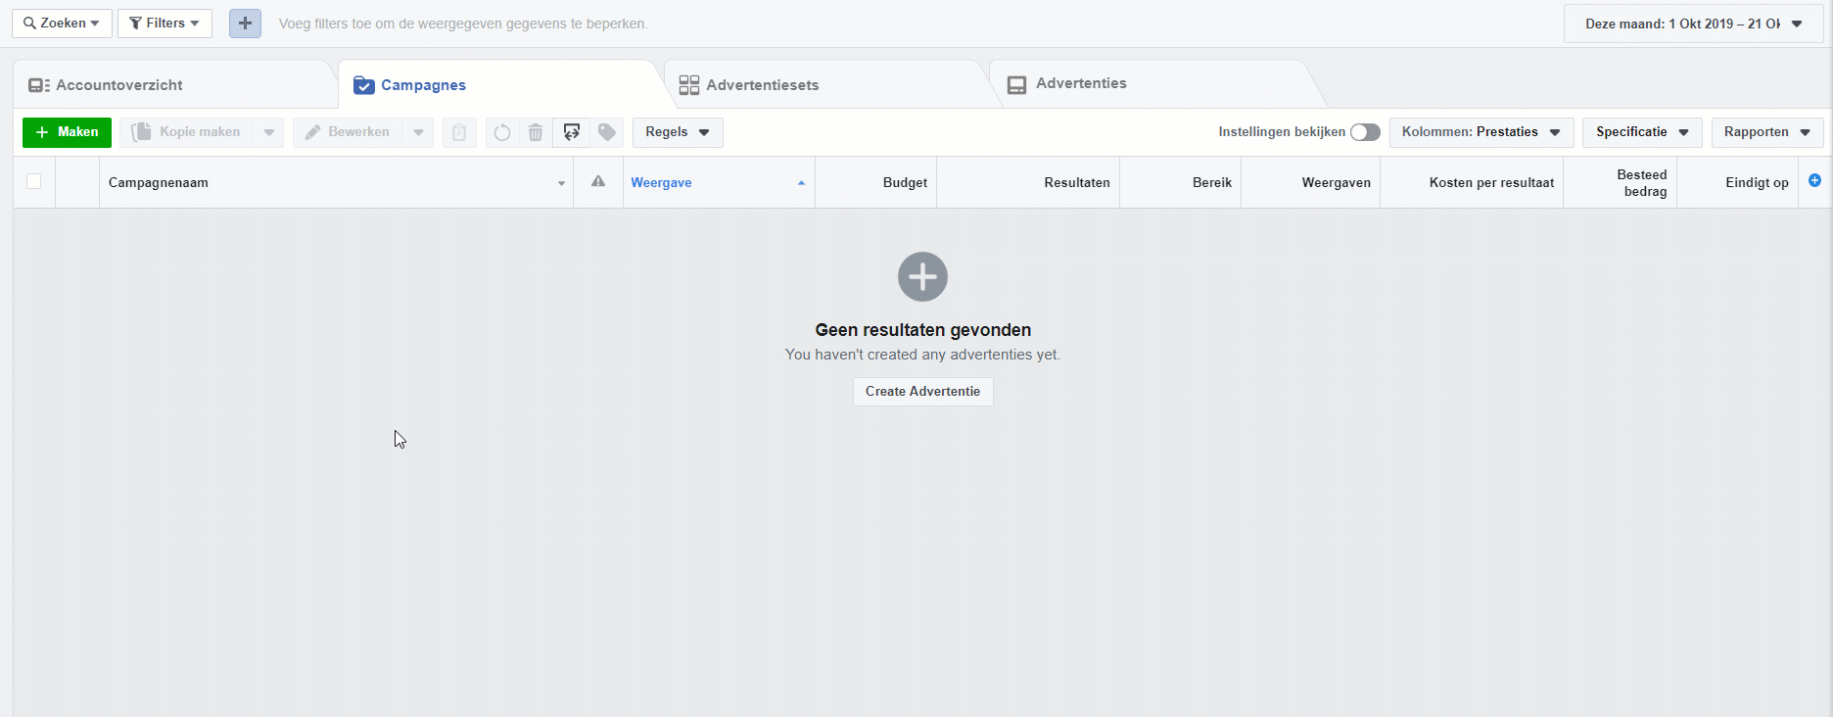This screenshot has width=1833, height=717.
Task: Click the green Maken button
Action: (67, 132)
